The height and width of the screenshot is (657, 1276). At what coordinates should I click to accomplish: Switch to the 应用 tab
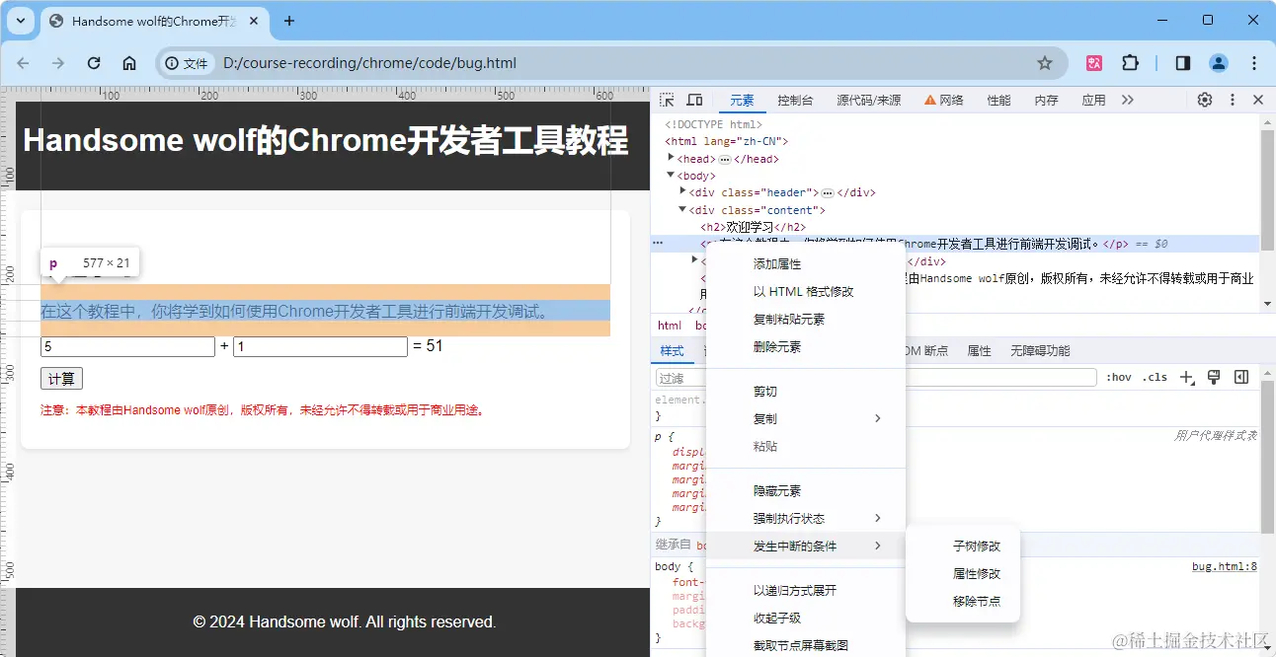(x=1093, y=100)
